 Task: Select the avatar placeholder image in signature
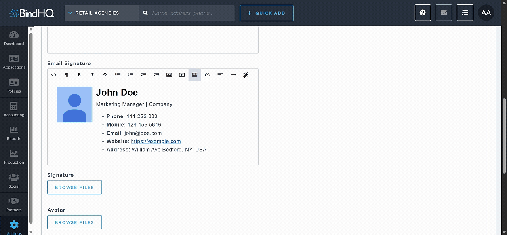(x=74, y=104)
